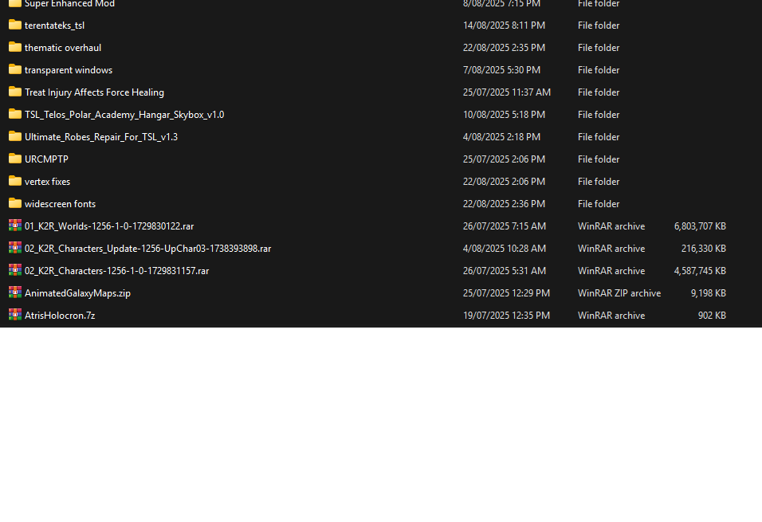Click the size value 9,198 KB

(708, 293)
